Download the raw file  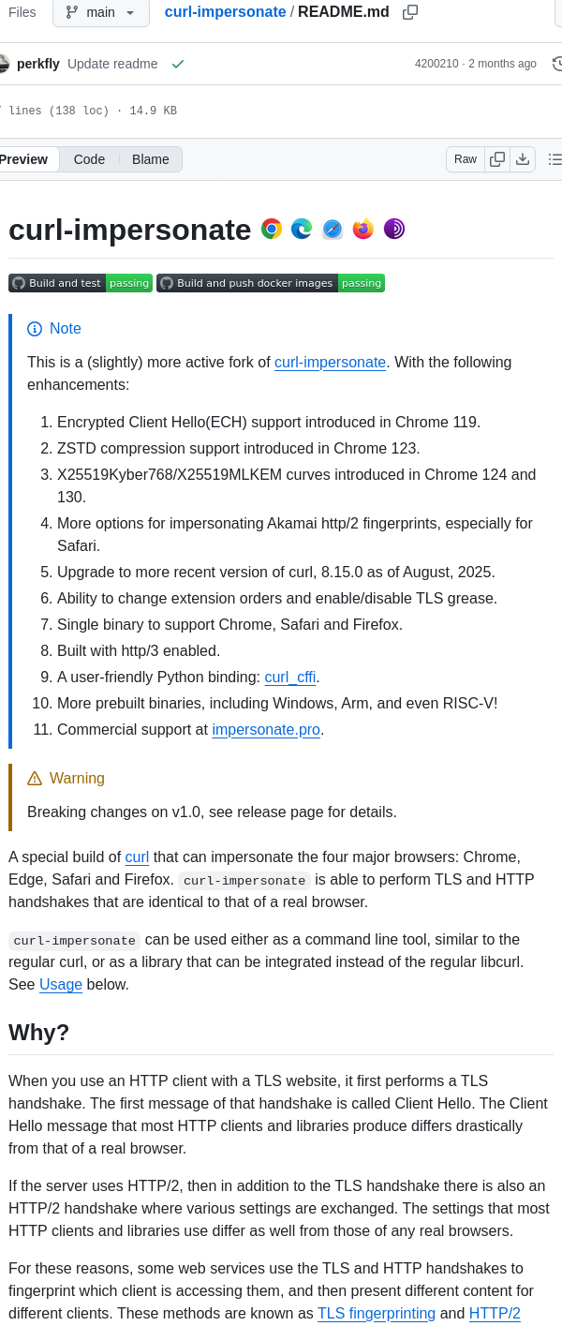pos(523,159)
